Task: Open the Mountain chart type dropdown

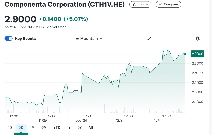Action: pos(89,39)
